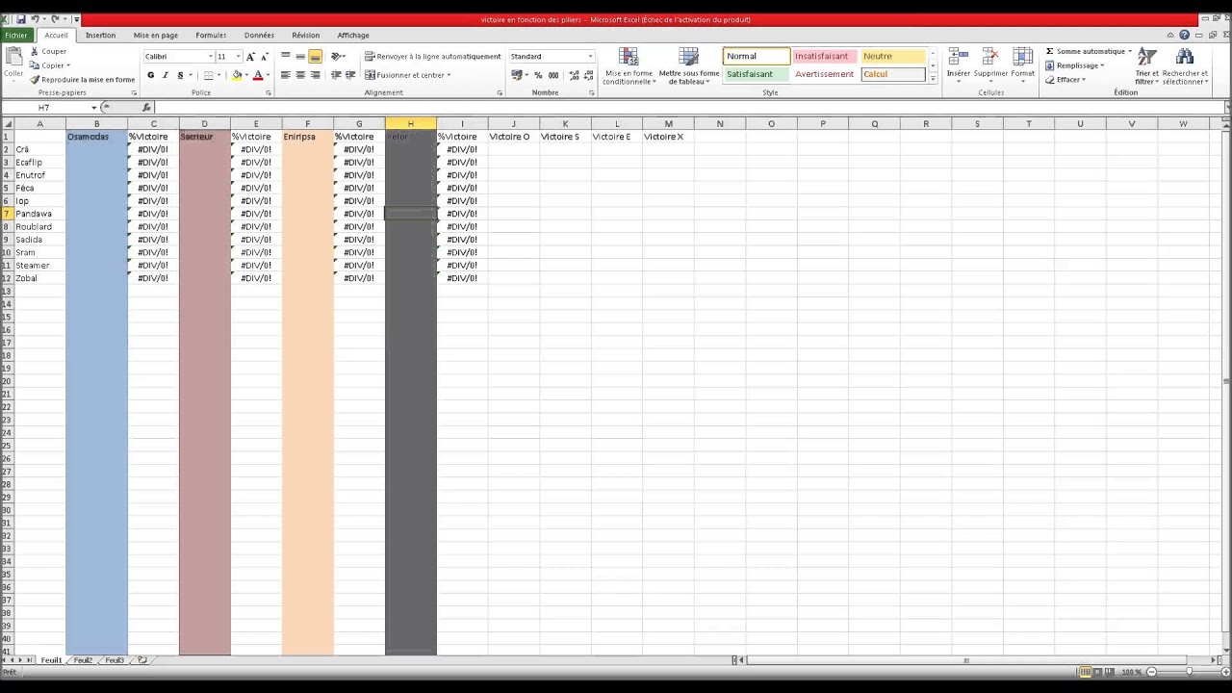Apply the Insatisfaisant cell style
The width and height of the screenshot is (1232, 693).
[824, 57]
